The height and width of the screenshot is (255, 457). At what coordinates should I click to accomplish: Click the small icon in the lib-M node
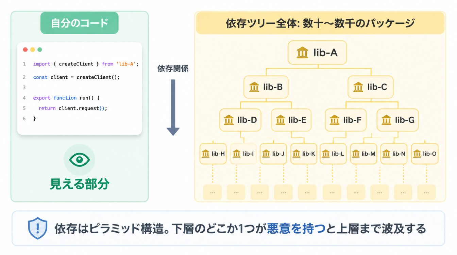click(356, 154)
